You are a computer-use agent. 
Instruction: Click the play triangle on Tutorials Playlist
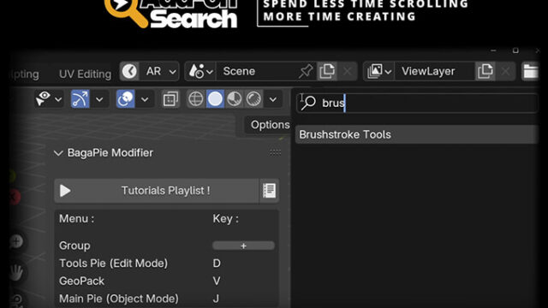[65, 191]
